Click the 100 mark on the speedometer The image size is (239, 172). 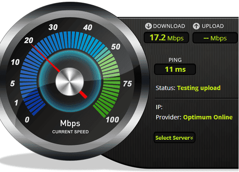(113, 119)
